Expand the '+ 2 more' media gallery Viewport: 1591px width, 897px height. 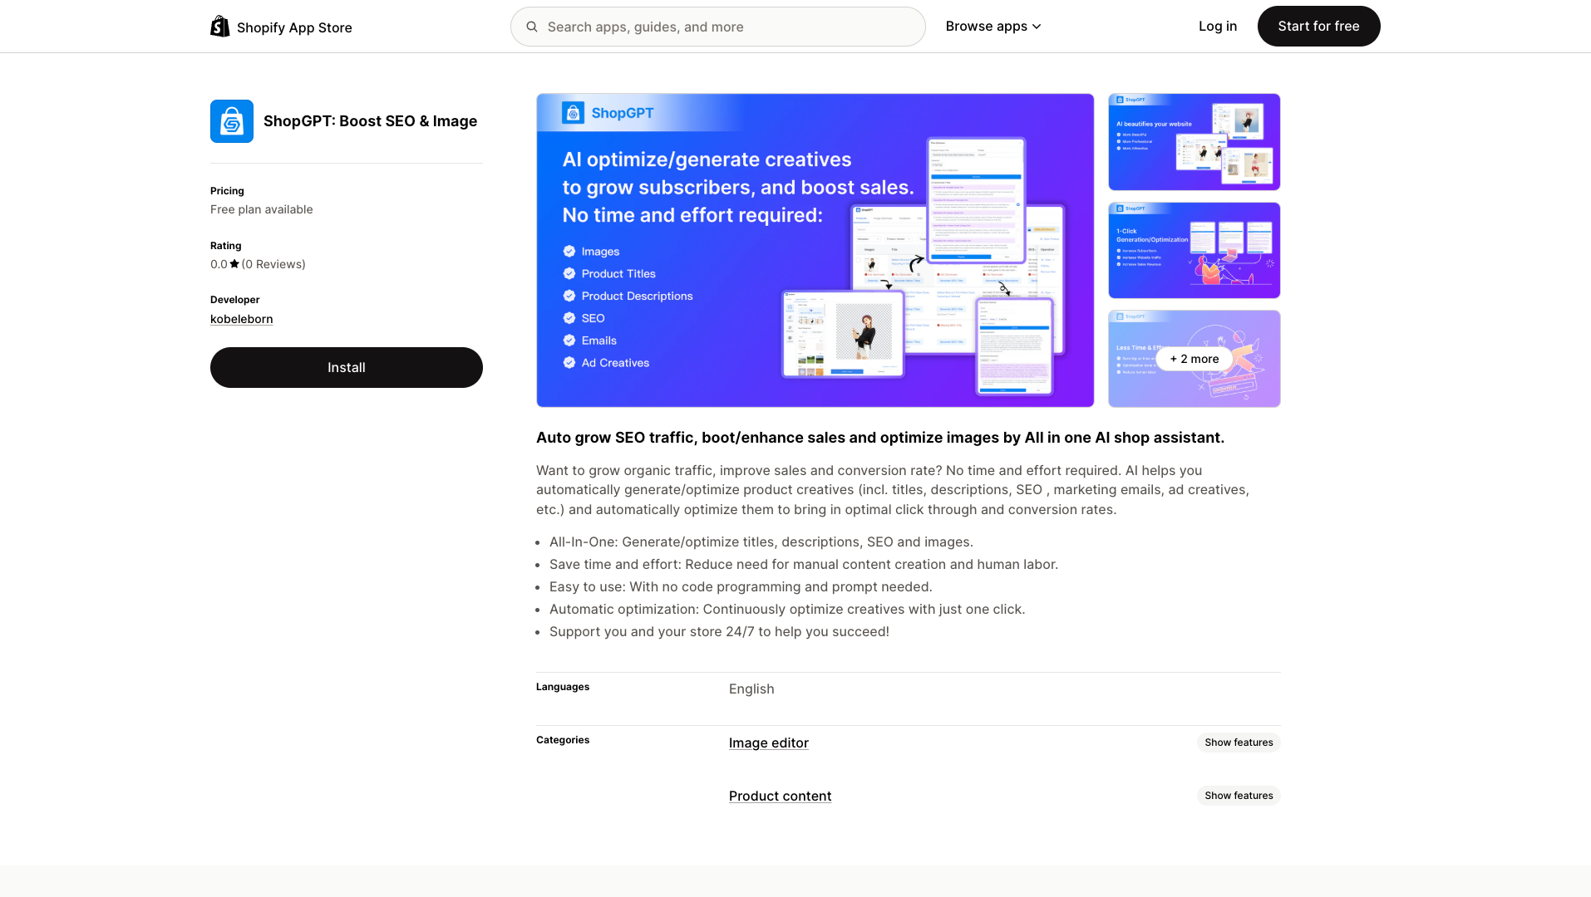(1194, 358)
